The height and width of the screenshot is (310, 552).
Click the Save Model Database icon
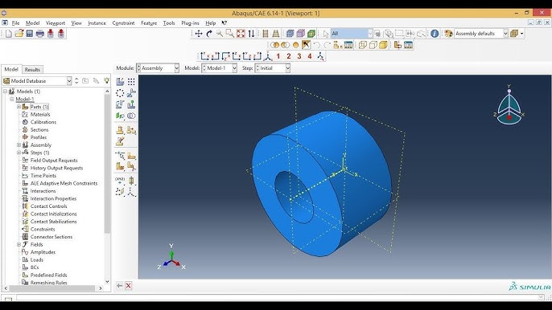pos(30,34)
